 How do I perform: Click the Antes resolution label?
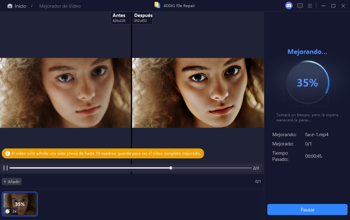119,17
